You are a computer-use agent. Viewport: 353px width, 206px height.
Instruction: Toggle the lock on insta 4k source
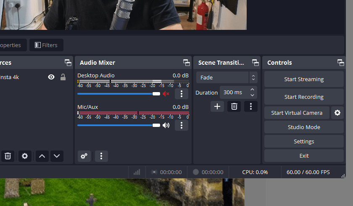63,77
